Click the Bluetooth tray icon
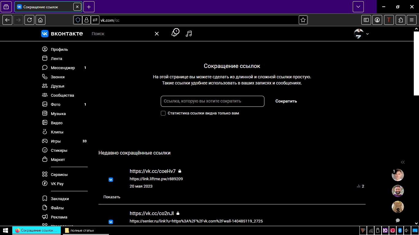The height and width of the screenshot is (235, 419). click(400, 230)
